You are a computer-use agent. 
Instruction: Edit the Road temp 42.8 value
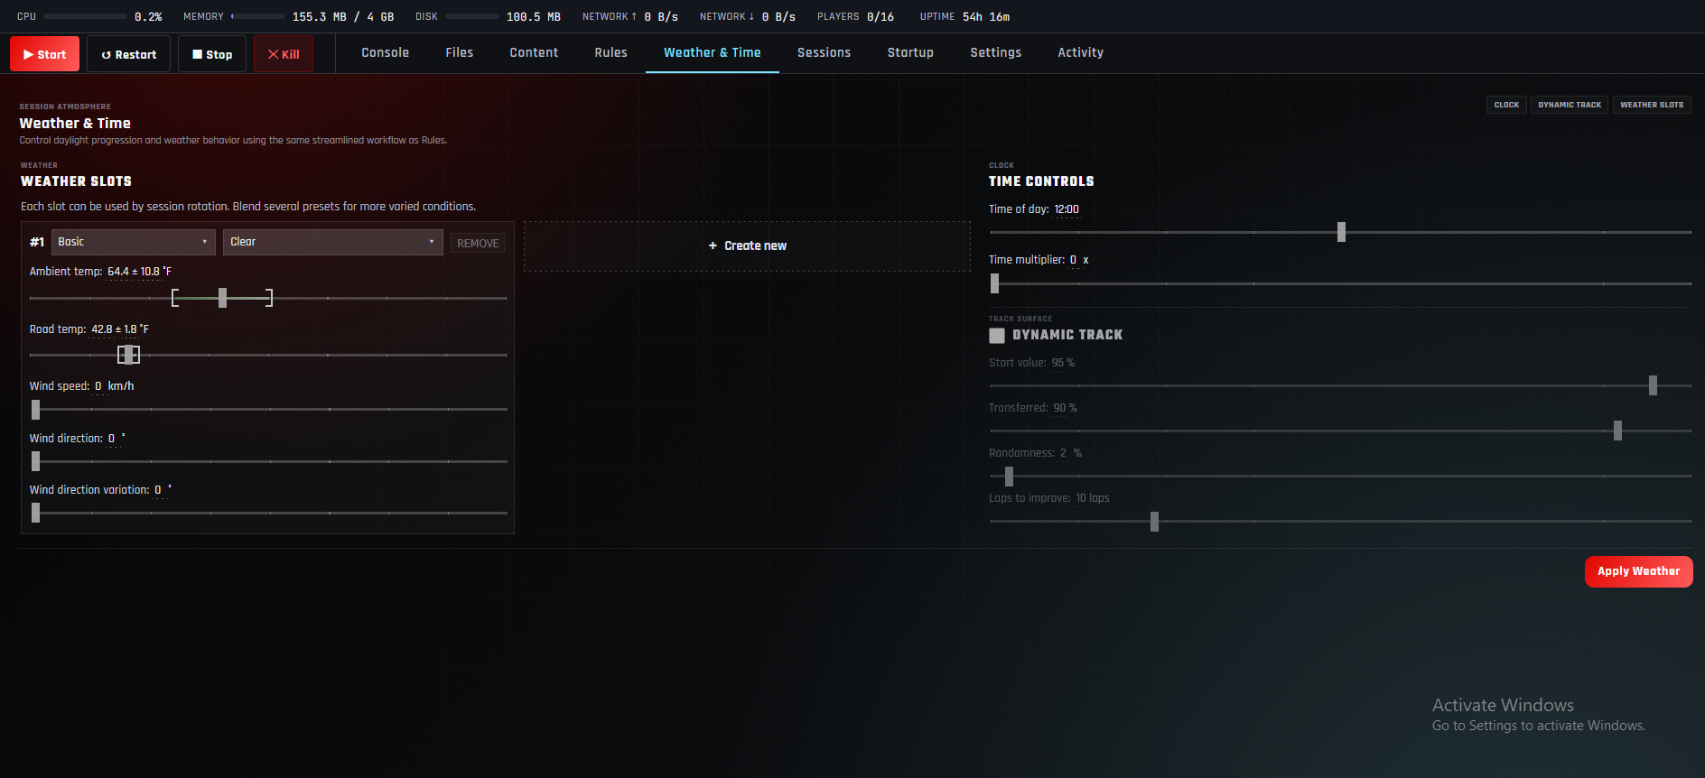[x=102, y=329]
